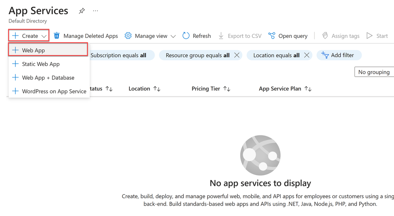Sort by App Service Plan

click(x=308, y=88)
